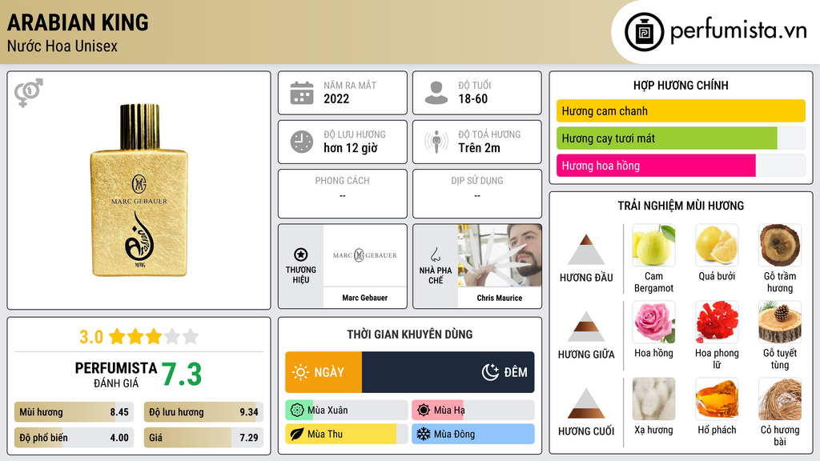
Task: Click the age range value 18-60
Action: pyautogui.click(x=472, y=98)
